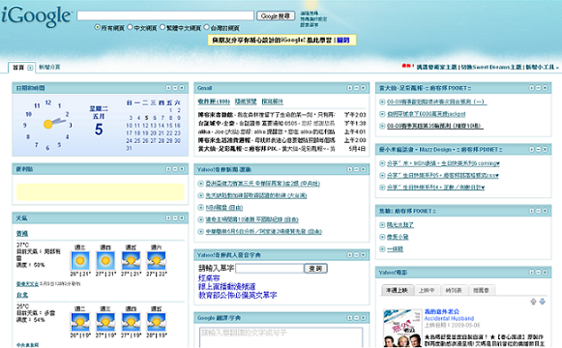Click the sunny weather icon for Hong Kong 週三
The width and height of the screenshot is (562, 348).
click(x=80, y=261)
